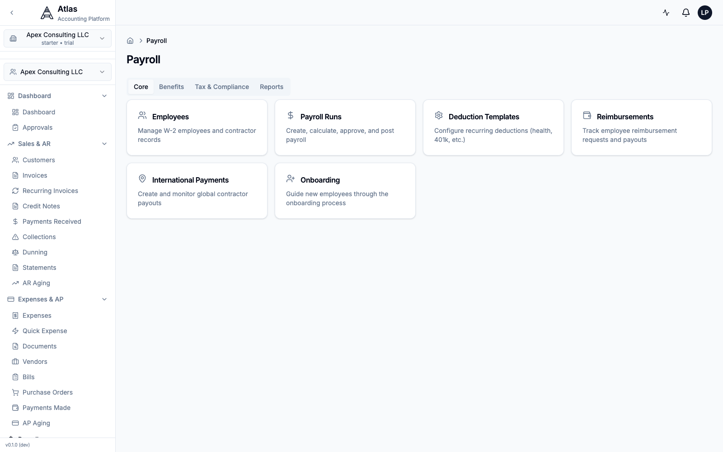
Task: Open the Payroll Runs card title
Action: (321, 117)
